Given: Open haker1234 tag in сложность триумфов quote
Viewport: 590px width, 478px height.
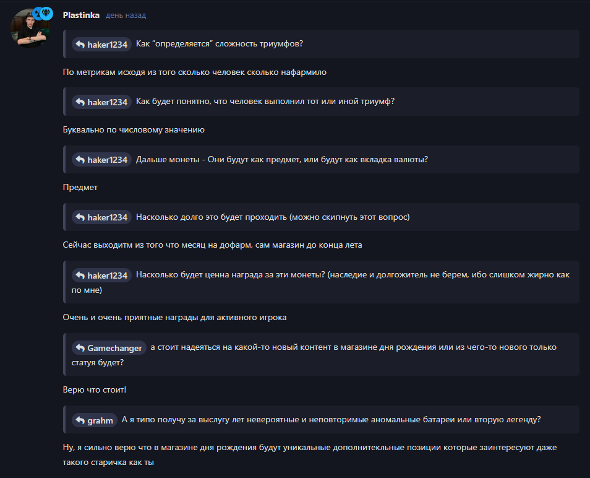Looking at the screenshot, I should click(101, 45).
